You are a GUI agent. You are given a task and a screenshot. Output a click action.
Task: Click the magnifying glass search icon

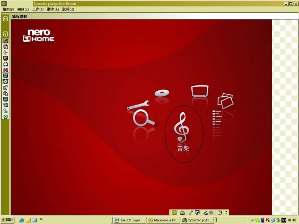point(144,119)
